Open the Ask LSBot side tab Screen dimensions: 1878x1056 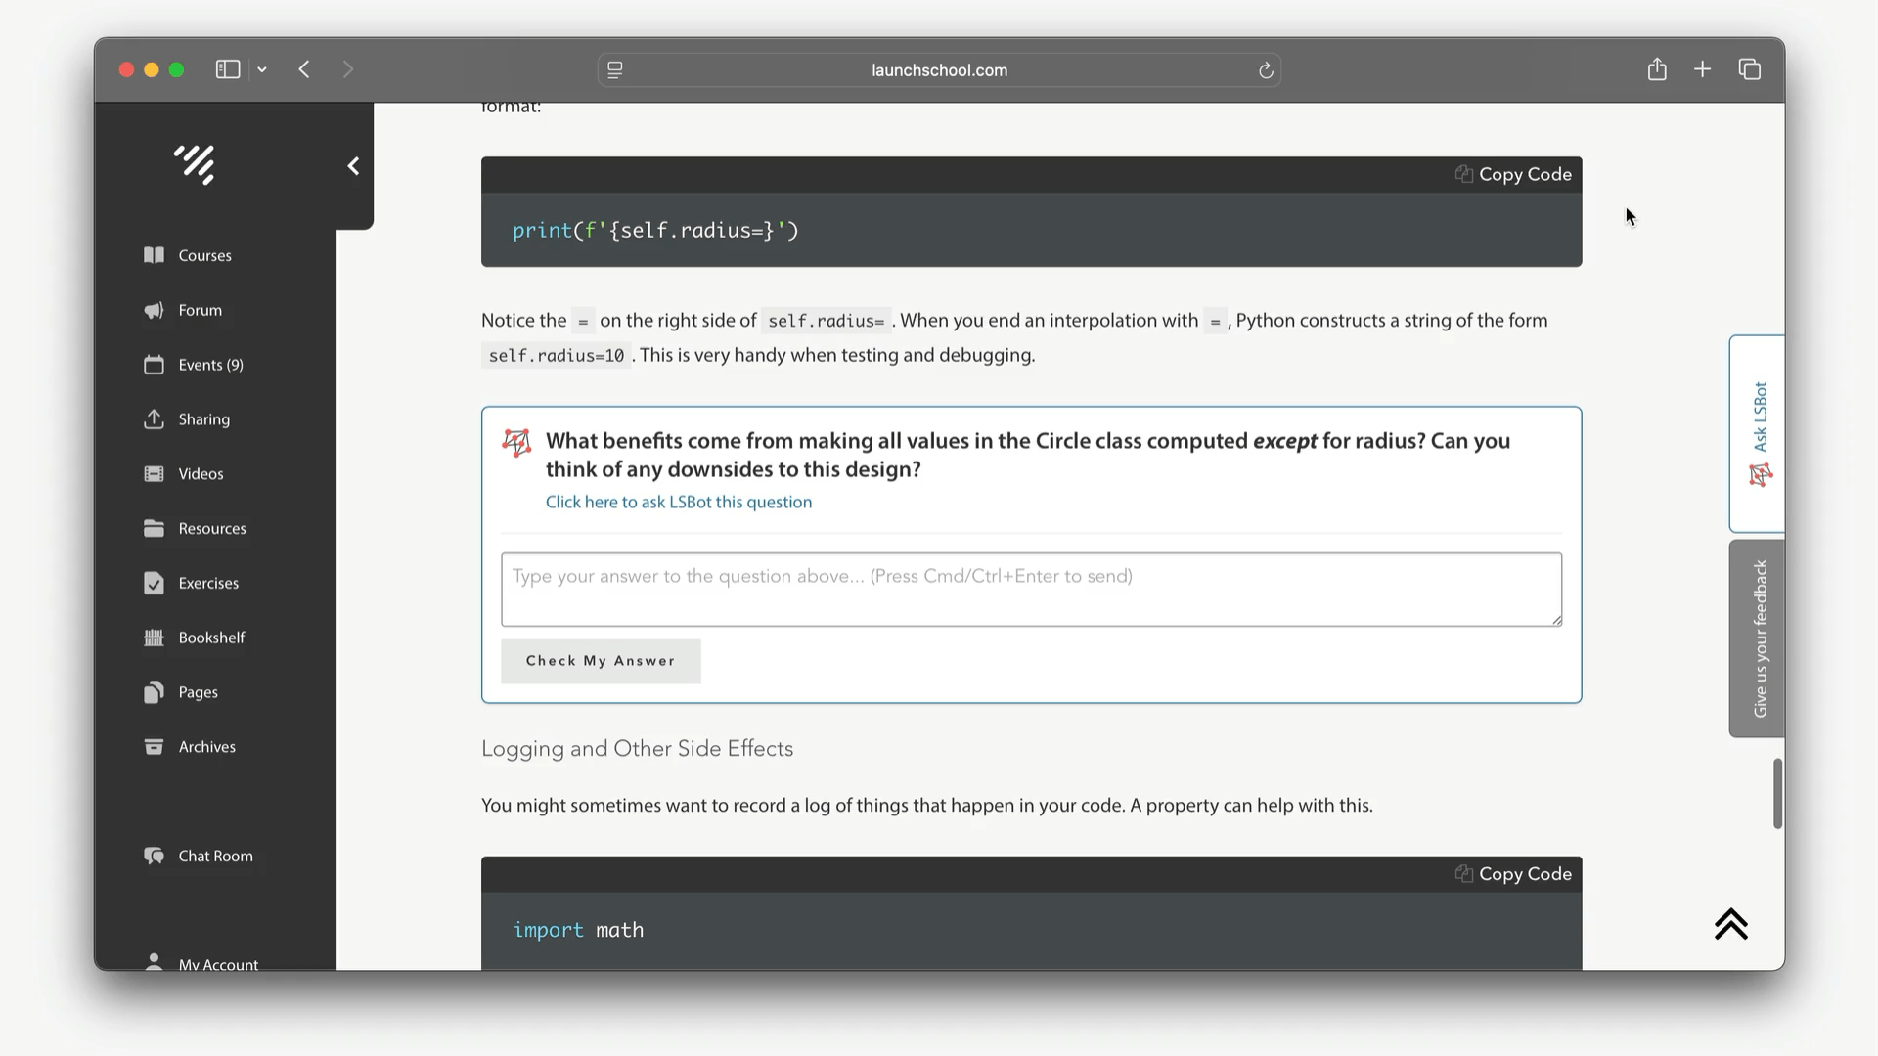[x=1758, y=433]
